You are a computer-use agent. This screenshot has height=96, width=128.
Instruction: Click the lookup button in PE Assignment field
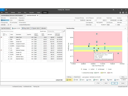8,25
